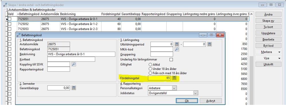The height and width of the screenshot is (106, 286).
Task: Click main window title icon
Action: [5, 5]
